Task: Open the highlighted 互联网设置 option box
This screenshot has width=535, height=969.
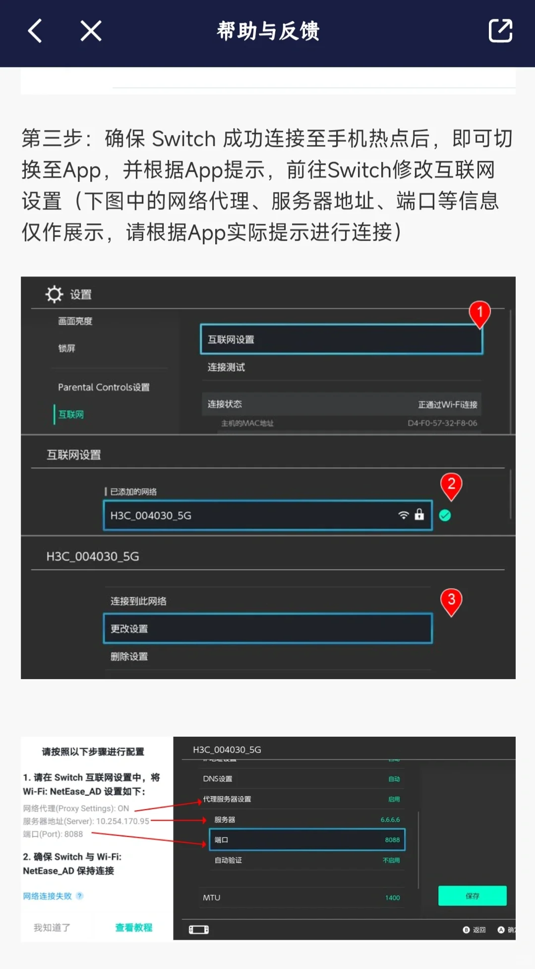Action: pos(341,339)
